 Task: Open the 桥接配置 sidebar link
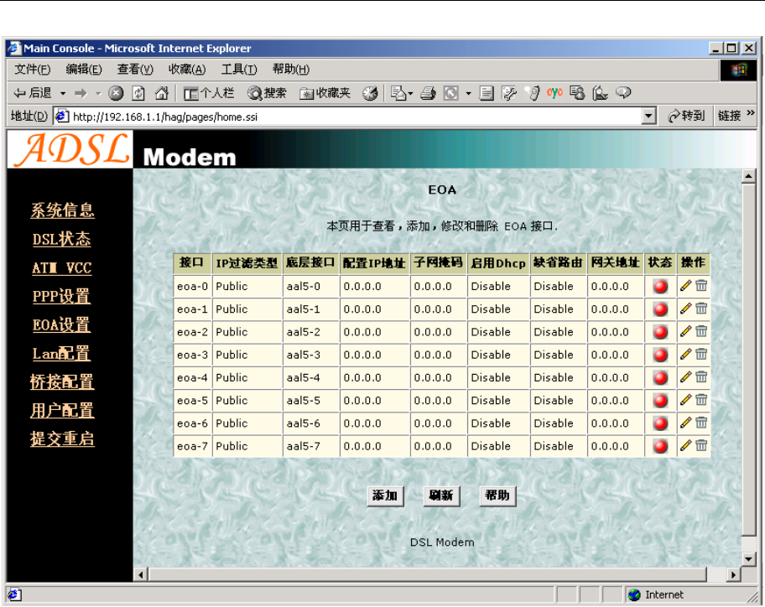point(62,381)
